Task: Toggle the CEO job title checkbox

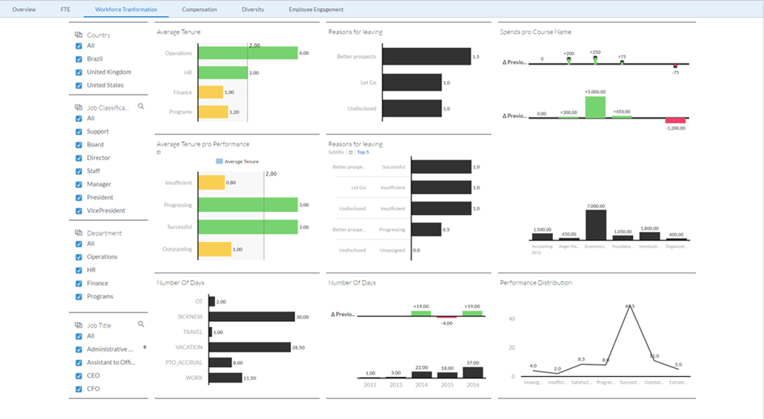Action: pos(78,375)
